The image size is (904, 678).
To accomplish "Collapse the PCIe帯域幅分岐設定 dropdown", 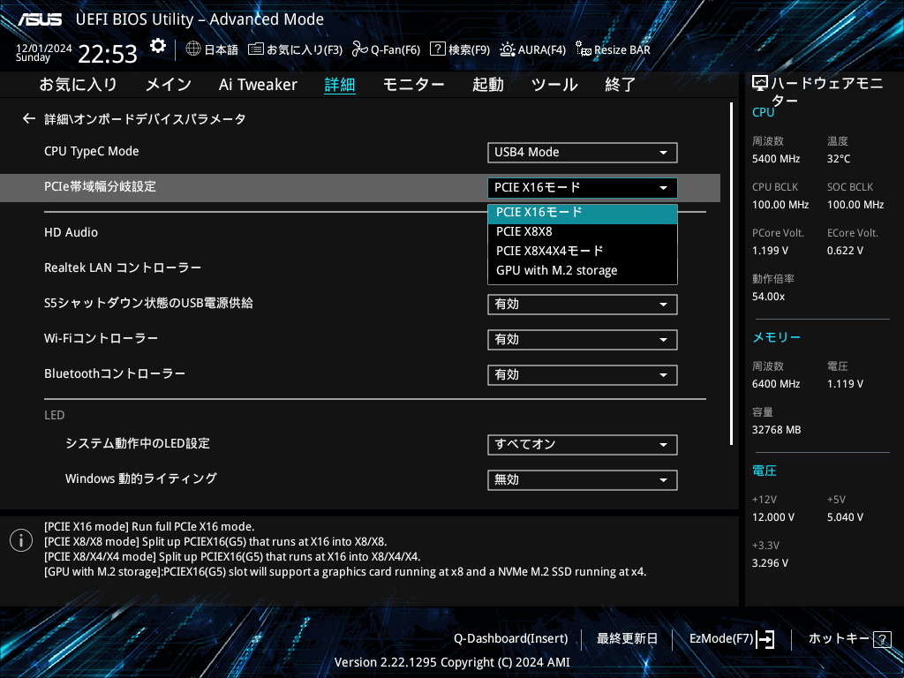I will 583,188.
